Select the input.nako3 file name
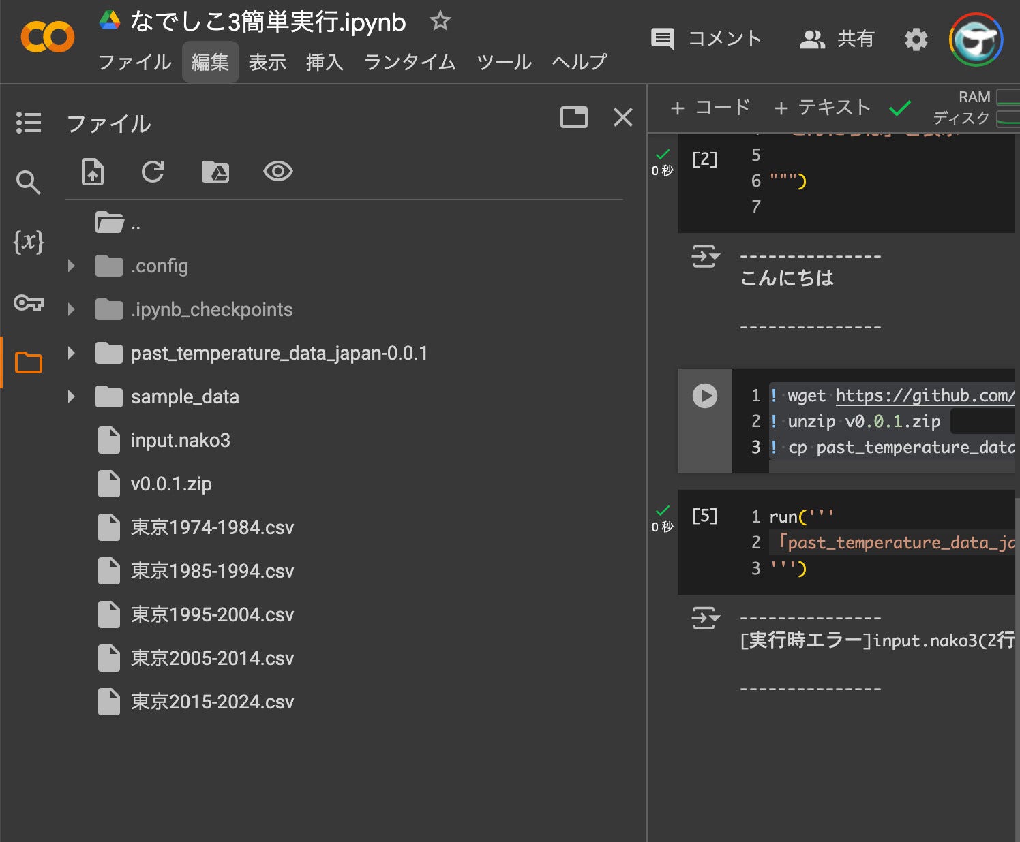The image size is (1020, 842). tap(181, 440)
